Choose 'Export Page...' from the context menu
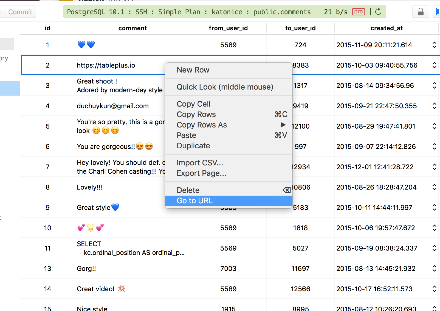This screenshot has width=440, height=311. 201,173
